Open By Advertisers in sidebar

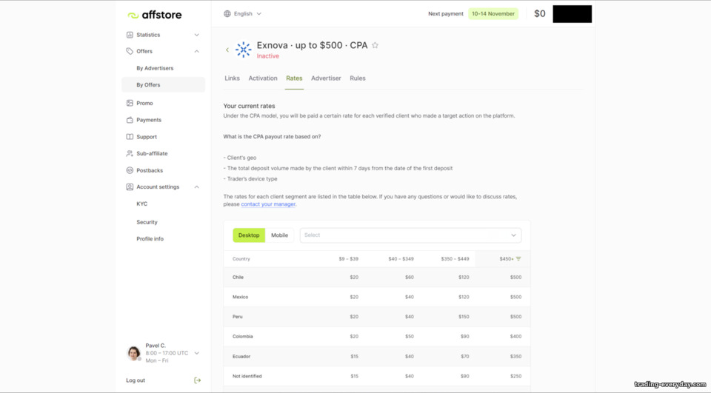(155, 68)
